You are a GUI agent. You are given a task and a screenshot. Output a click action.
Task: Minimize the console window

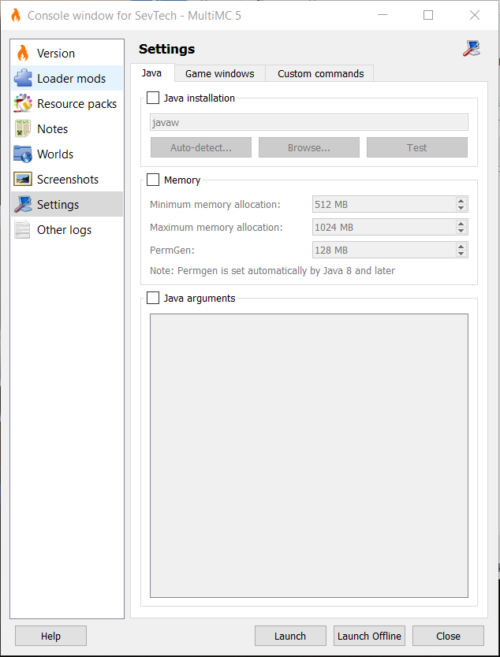pos(382,15)
